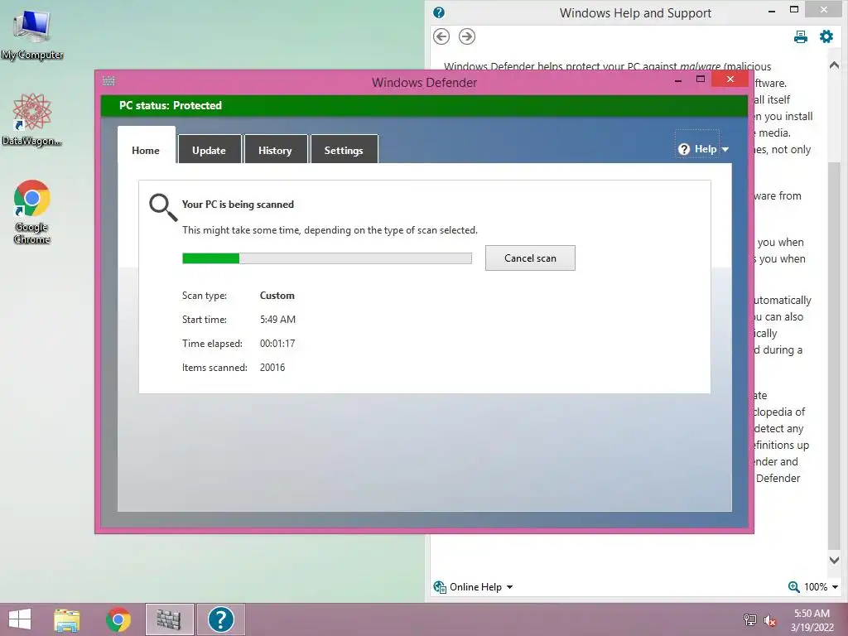Click the Help and Support title question icon
848x636 pixels.
[439, 12]
